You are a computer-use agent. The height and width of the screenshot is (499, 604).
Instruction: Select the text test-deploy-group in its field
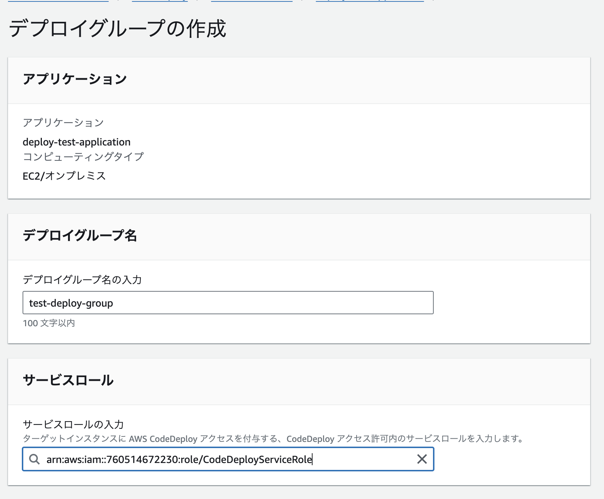point(71,302)
